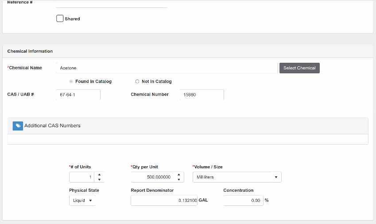The height and width of the screenshot is (224, 376).
Task: Enable the Shared checkbox
Action: pyautogui.click(x=60, y=19)
